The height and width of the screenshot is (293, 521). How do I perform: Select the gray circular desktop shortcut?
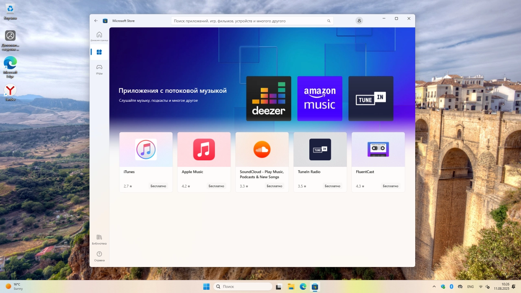click(x=10, y=40)
